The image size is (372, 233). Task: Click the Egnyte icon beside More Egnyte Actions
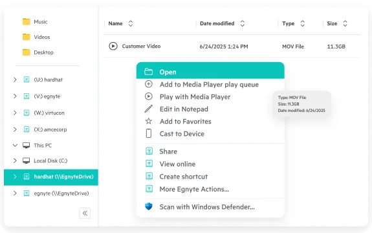[149, 188]
